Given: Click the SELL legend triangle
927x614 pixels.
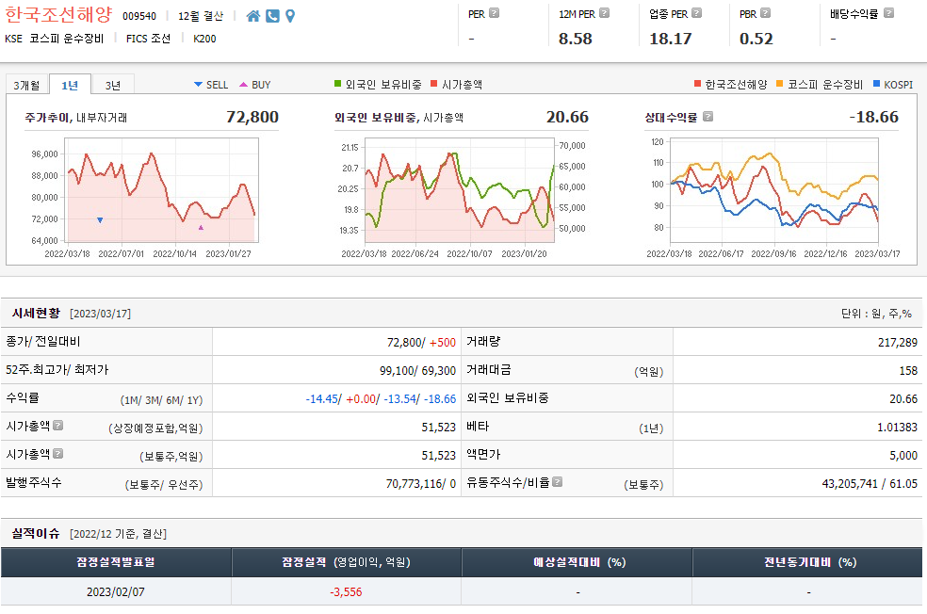Looking at the screenshot, I should (198, 85).
